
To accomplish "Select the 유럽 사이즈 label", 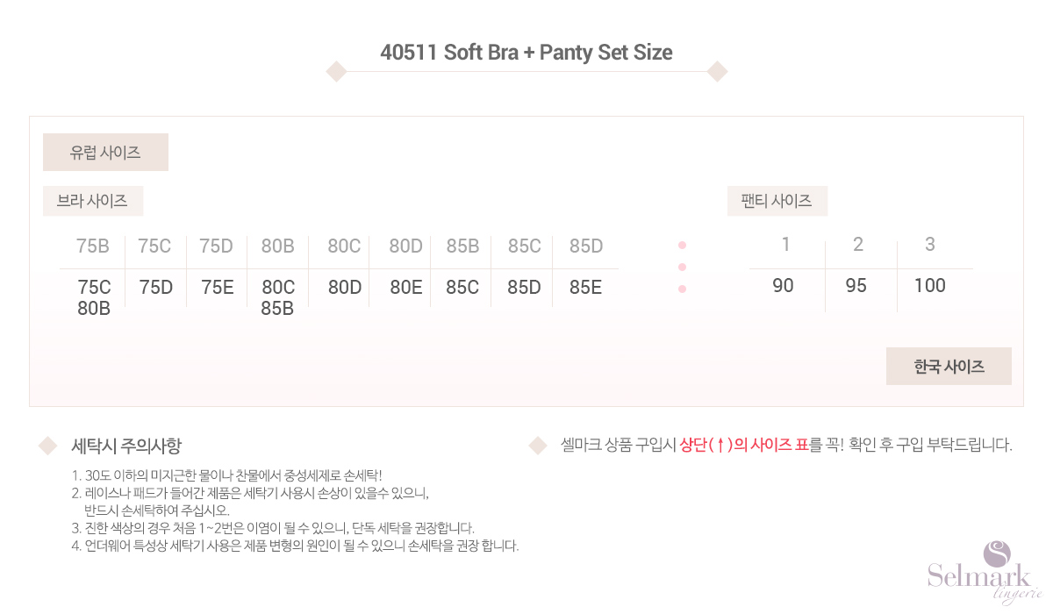I will [105, 152].
